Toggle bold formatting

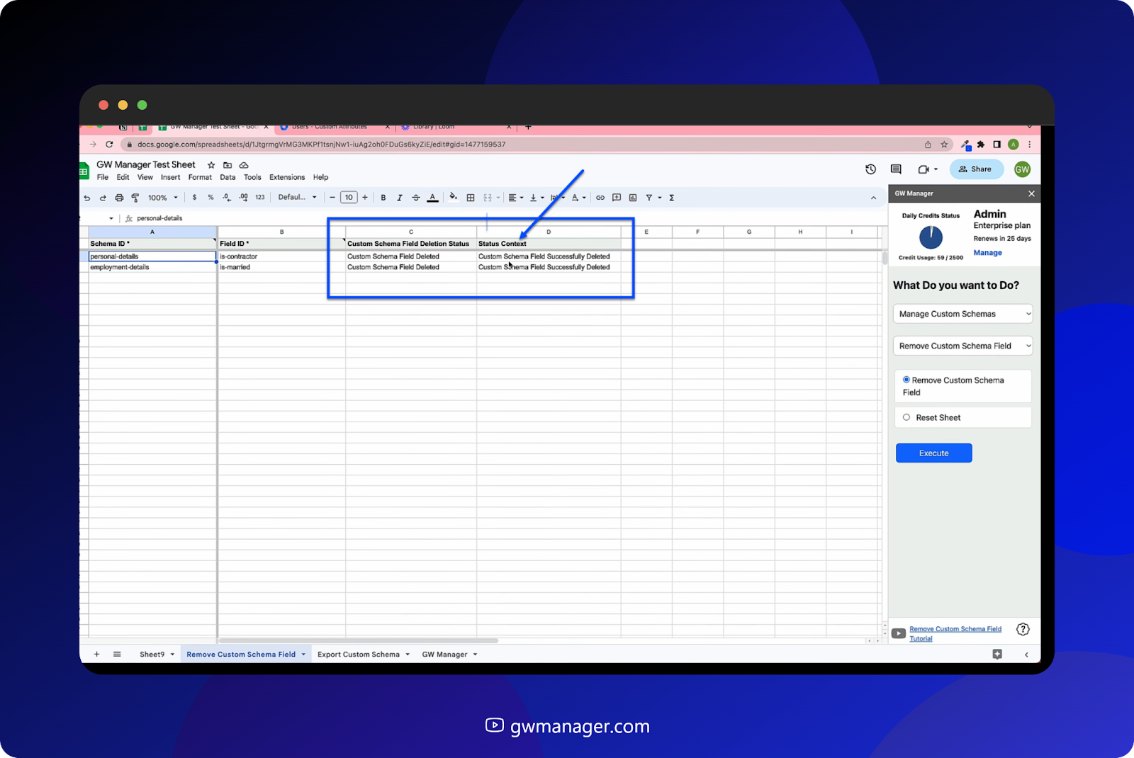(x=383, y=198)
